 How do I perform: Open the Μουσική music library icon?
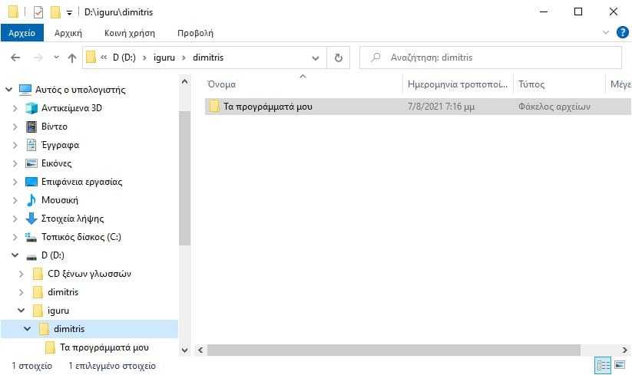coord(31,200)
